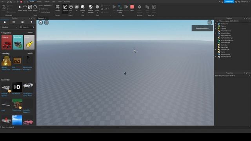
Task: Click the Collaborate button
Action: point(229,2)
